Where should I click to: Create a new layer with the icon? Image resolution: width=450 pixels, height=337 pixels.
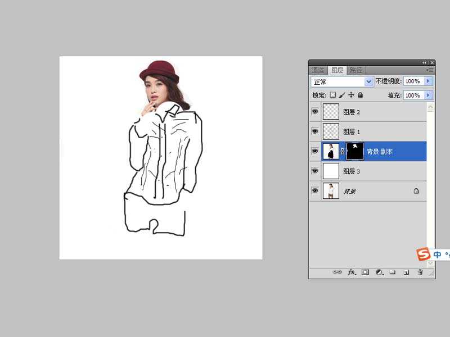406,272
